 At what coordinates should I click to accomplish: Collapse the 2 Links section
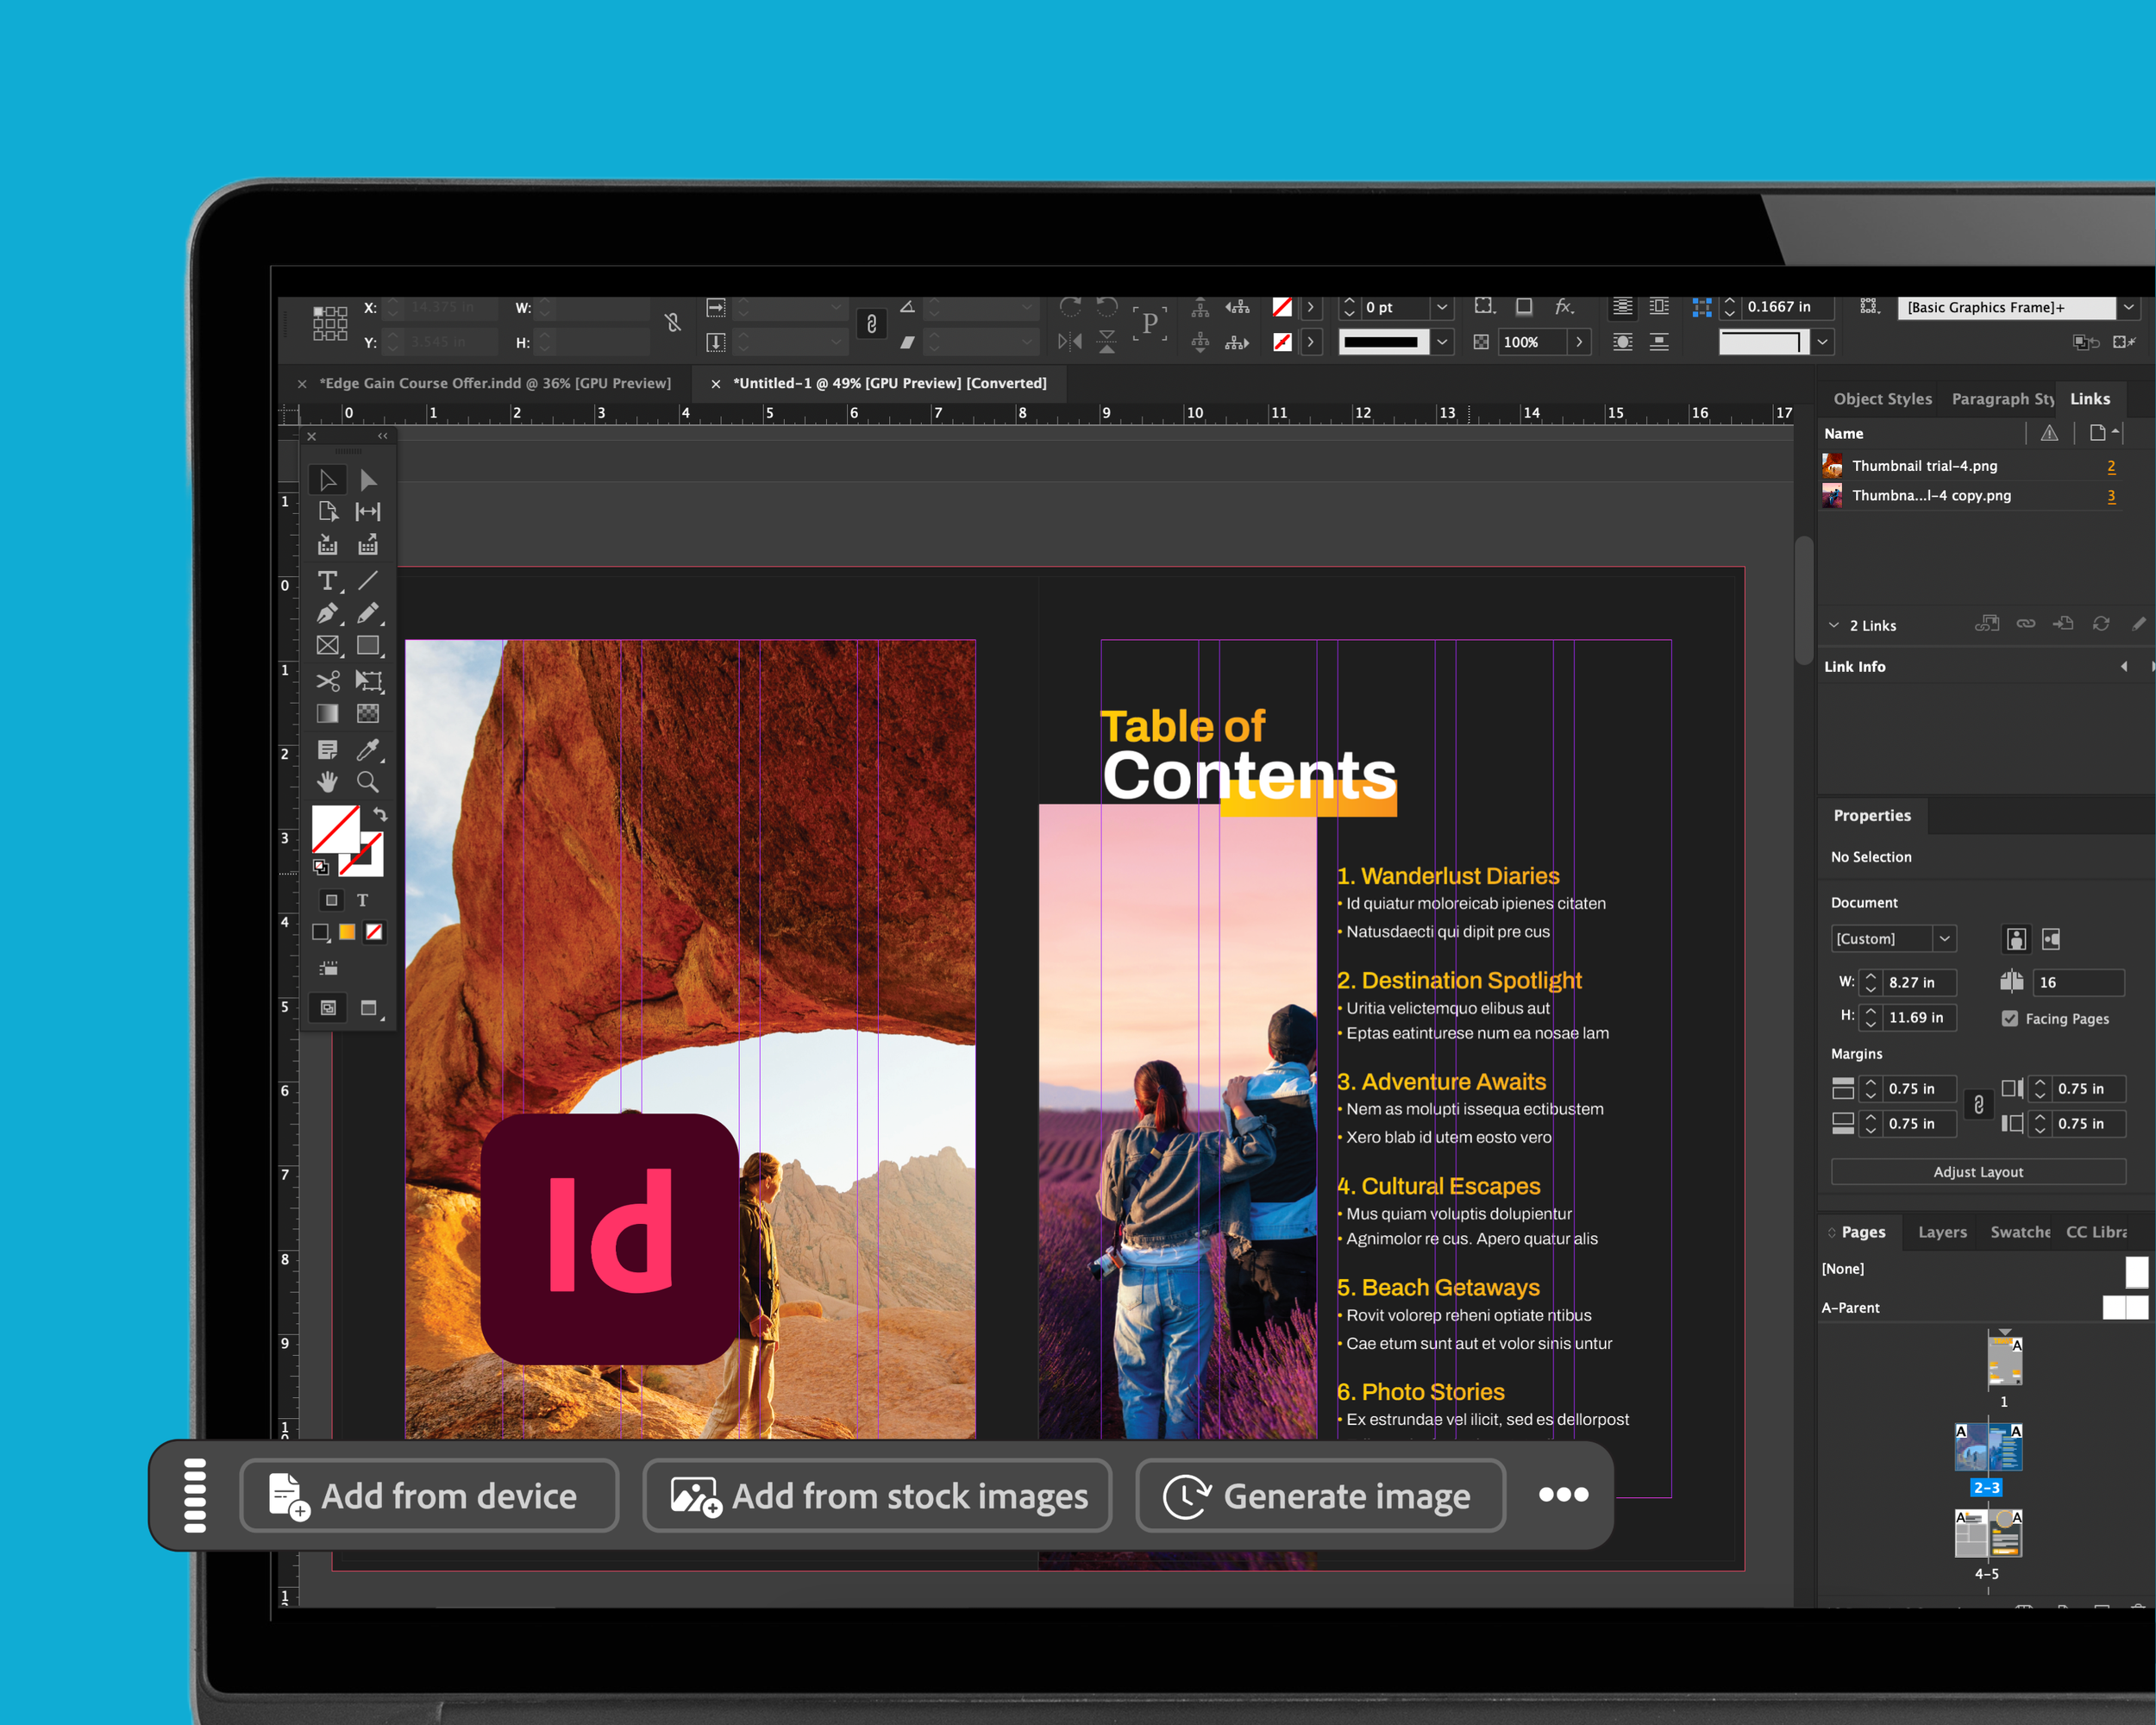click(1834, 625)
